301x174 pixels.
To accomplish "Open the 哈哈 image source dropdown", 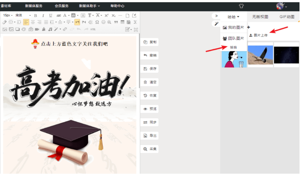I will click(x=233, y=17).
